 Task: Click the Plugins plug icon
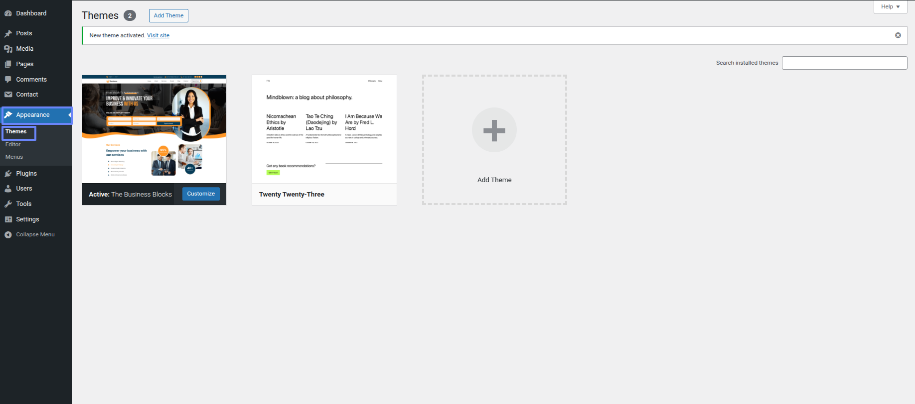click(8, 174)
